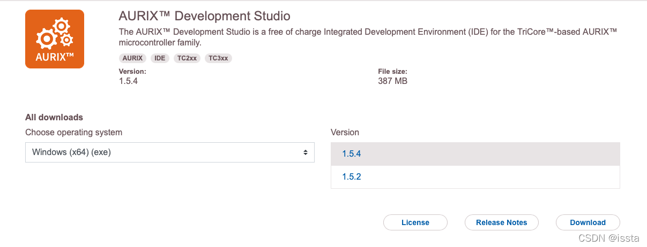Click the Download button
This screenshot has height=247, width=647.
588,222
